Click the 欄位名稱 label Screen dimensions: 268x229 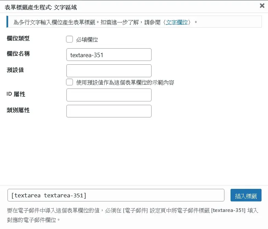coord(18,54)
